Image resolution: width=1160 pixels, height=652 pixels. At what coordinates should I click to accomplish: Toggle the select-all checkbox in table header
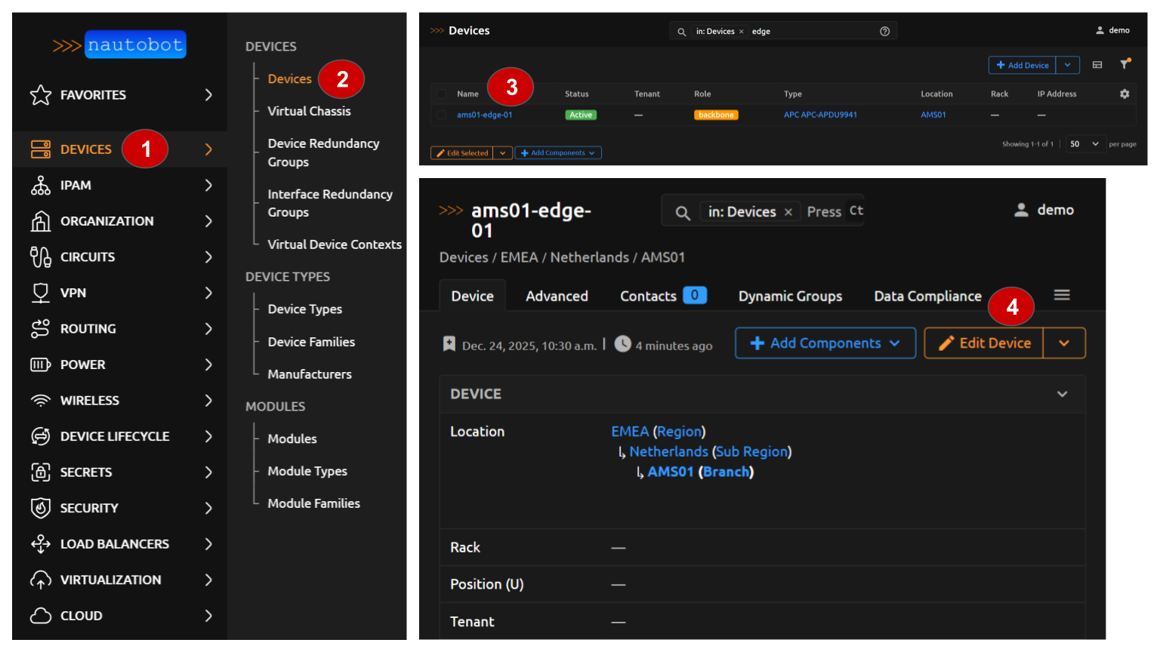tap(441, 94)
